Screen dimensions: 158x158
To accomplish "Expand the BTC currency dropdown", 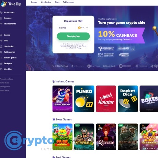I will [x=83, y=27].
